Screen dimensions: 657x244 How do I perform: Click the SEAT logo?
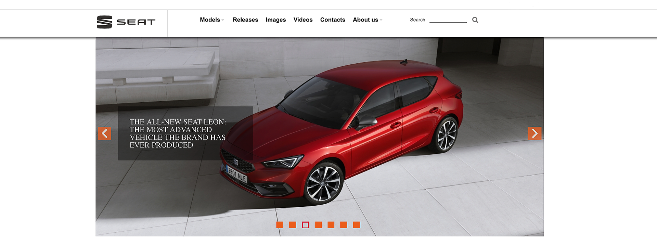[126, 22]
